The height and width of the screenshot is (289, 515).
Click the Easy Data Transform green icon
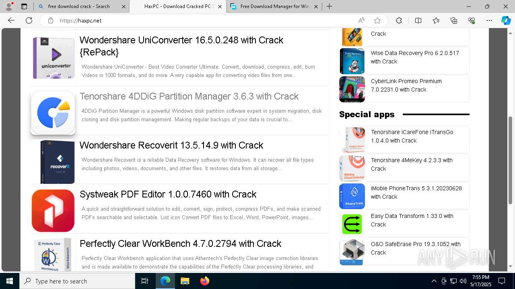(x=352, y=224)
